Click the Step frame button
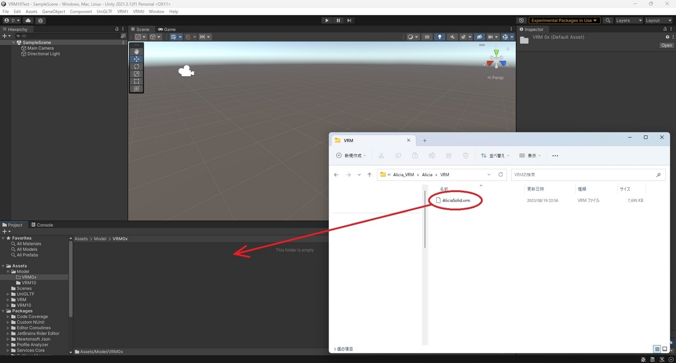The image size is (676, 363). click(349, 20)
